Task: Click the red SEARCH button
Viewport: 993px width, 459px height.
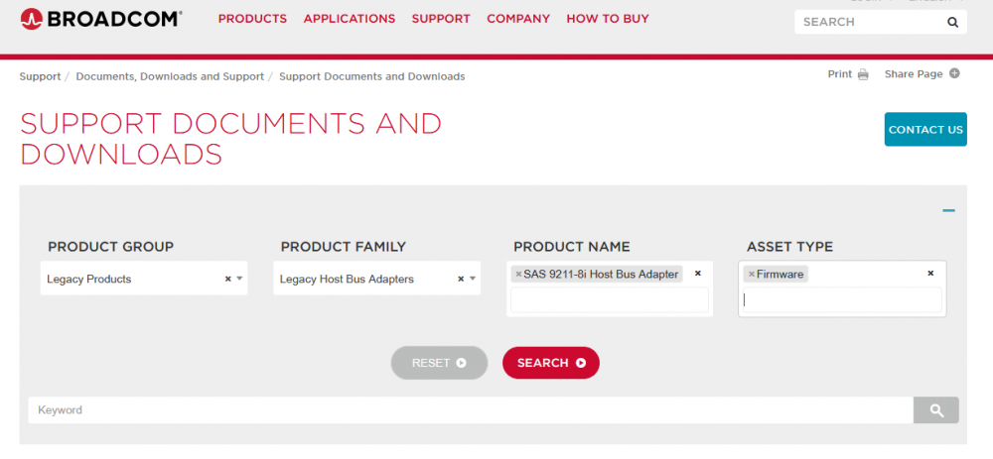Action: click(551, 363)
